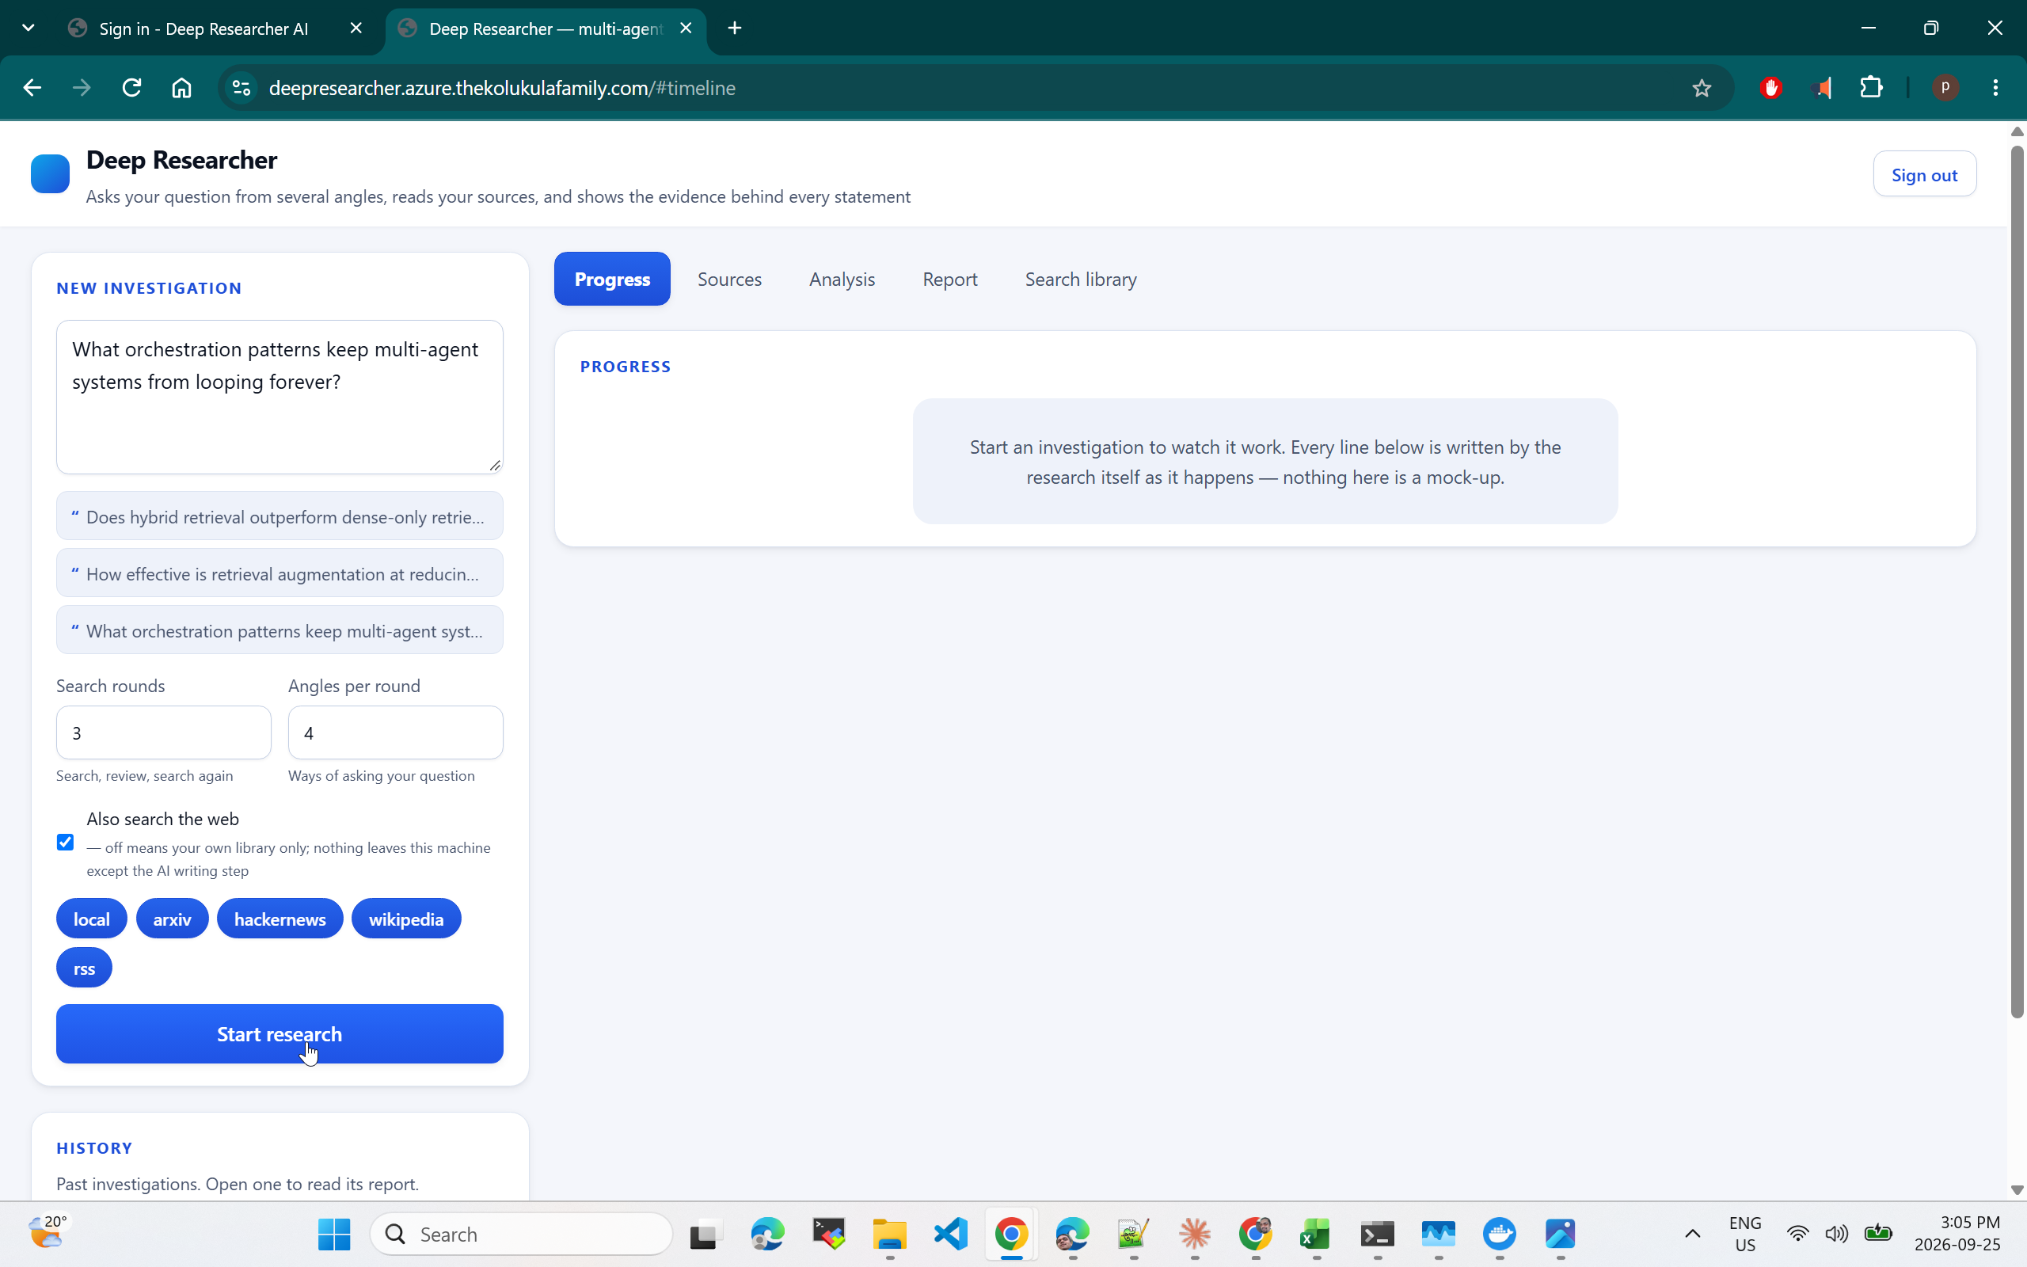
Task: Open a new browser tab
Action: click(735, 29)
